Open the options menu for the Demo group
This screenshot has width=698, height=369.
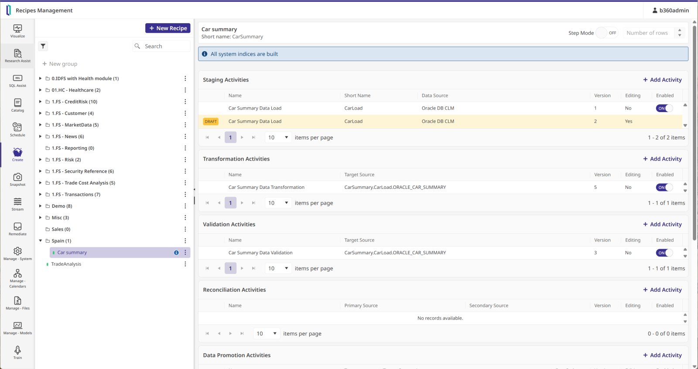pos(185,206)
